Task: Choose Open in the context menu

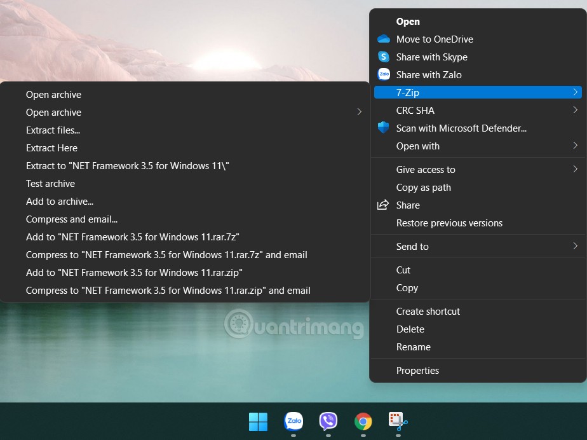Action: coord(478,22)
